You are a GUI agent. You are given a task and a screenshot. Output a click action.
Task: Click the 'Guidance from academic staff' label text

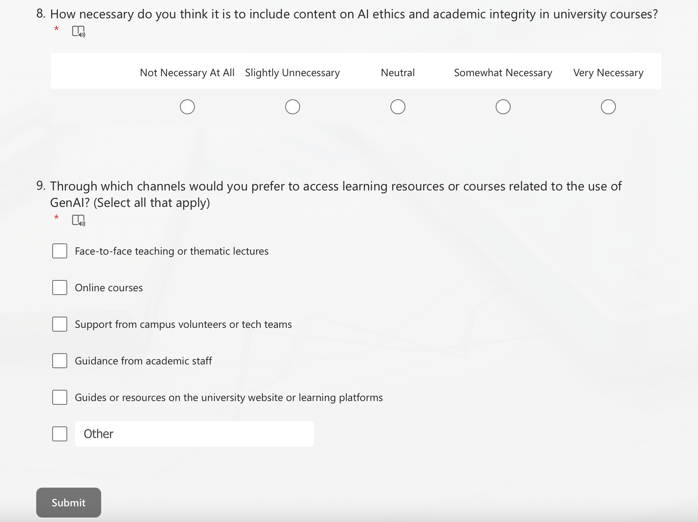(x=143, y=361)
